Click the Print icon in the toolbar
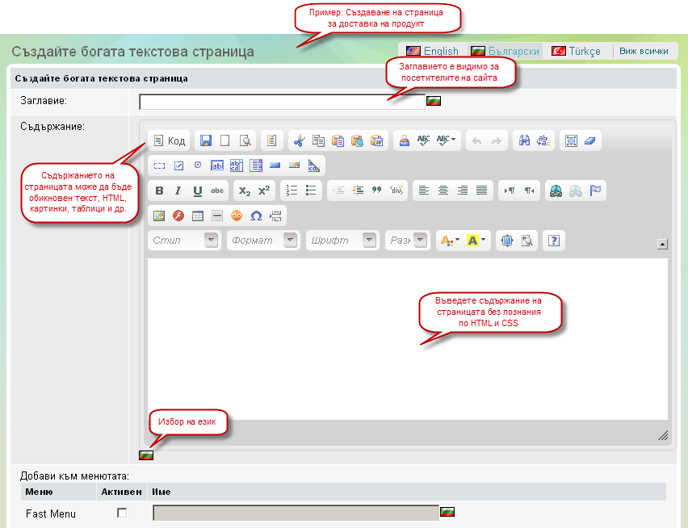Viewport: 688px width, 528px height. (x=405, y=140)
